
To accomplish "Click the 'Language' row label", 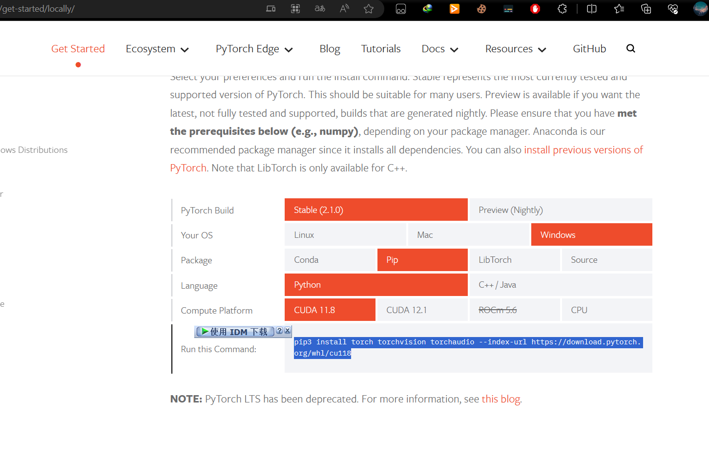I will pyautogui.click(x=199, y=286).
